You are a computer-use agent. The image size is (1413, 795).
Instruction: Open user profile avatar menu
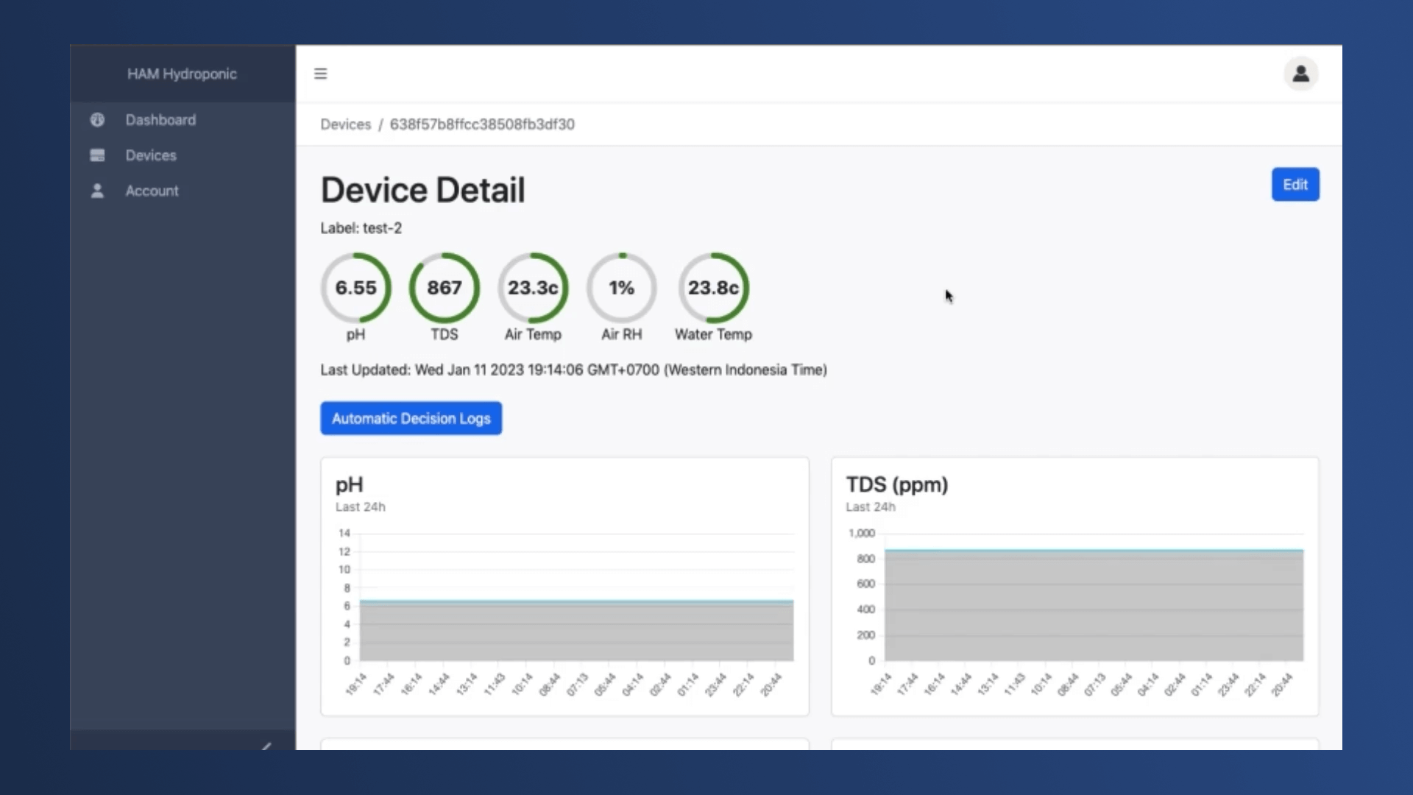[x=1300, y=74]
